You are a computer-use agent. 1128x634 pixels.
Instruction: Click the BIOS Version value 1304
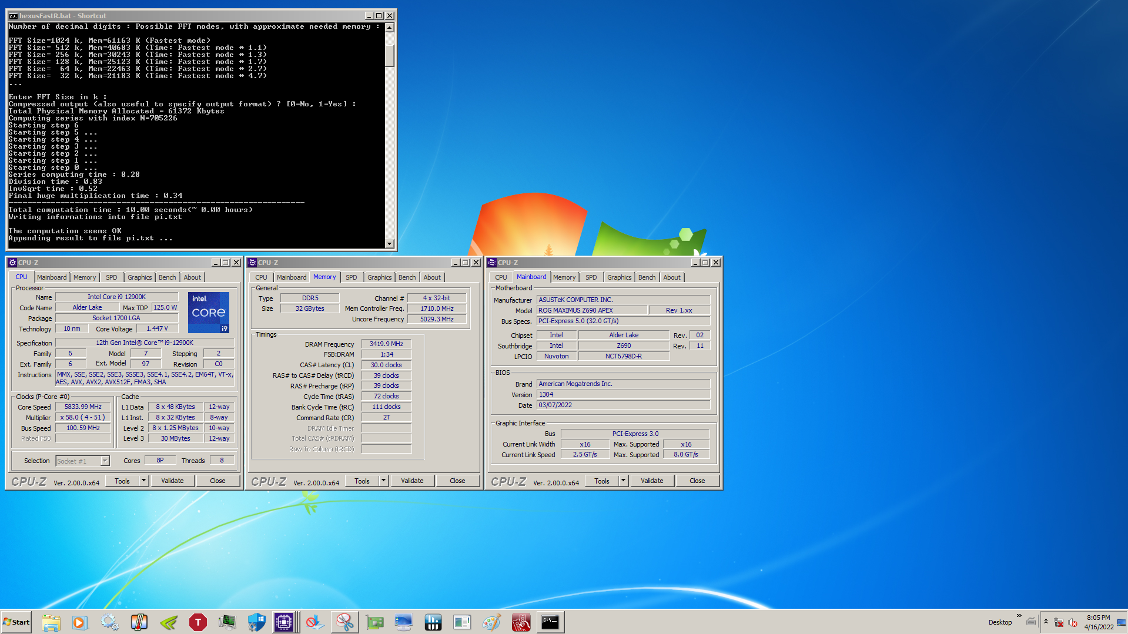coord(623,394)
